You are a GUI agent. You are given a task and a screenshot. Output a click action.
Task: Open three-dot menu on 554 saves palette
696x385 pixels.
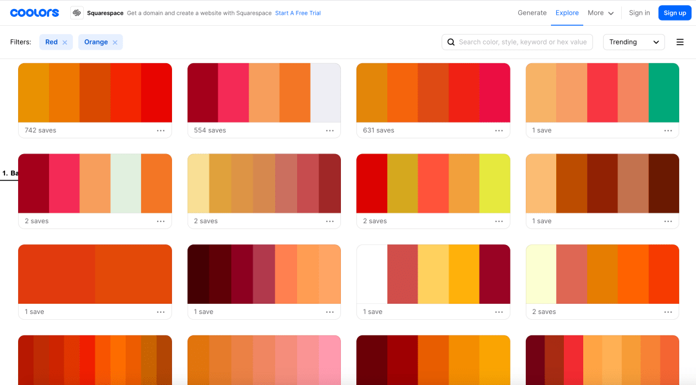click(x=330, y=130)
